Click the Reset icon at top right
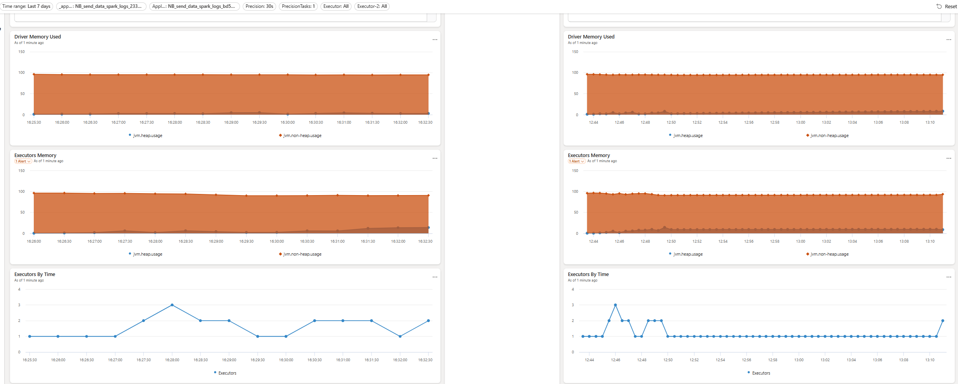 coord(939,6)
